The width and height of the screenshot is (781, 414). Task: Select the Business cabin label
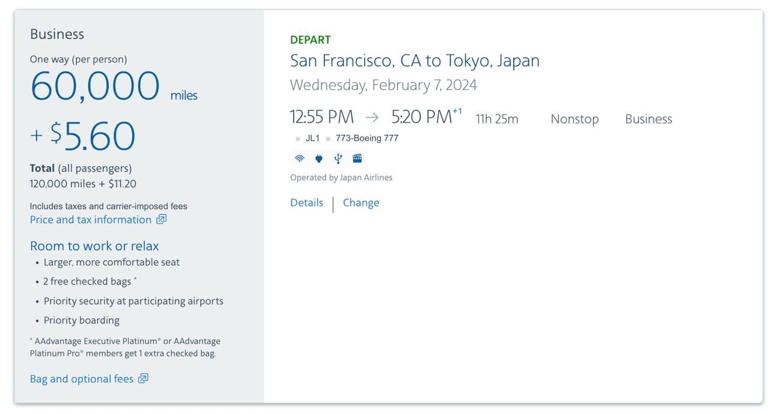coord(648,119)
